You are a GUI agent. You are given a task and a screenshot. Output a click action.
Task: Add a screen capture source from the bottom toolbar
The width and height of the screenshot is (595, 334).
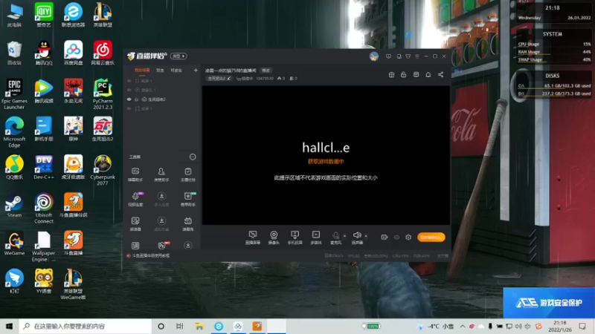click(x=252, y=238)
